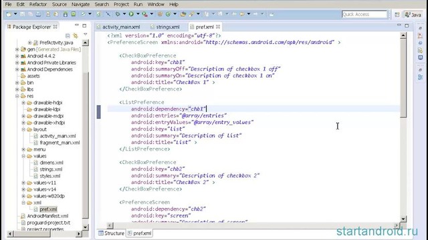Image resolution: width=428 pixels, height=240 pixels.
Task: Collapse the layout folder
Action: click(23, 129)
